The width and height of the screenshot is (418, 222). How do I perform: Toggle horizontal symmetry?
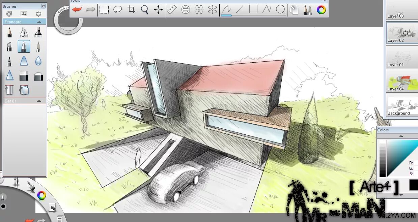[199, 9]
